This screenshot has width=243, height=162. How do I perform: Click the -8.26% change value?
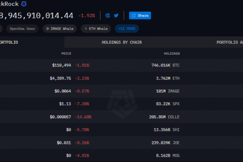[x=82, y=143]
